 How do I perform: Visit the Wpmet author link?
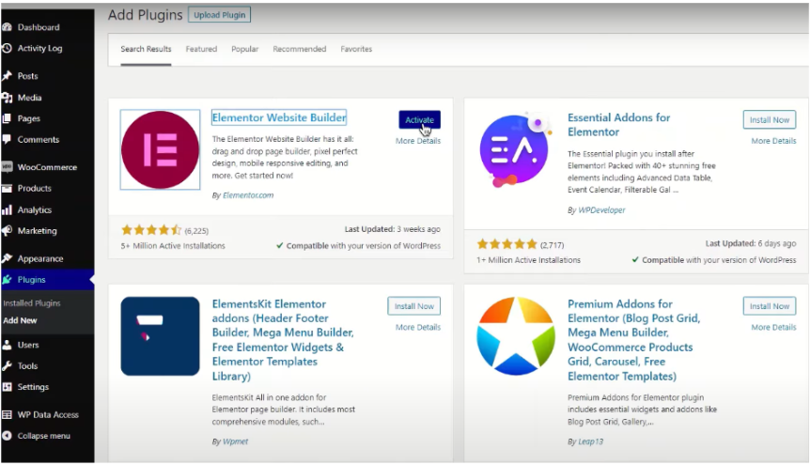click(235, 441)
